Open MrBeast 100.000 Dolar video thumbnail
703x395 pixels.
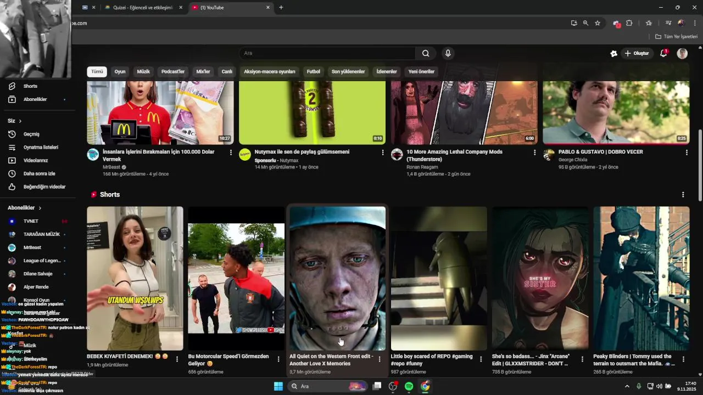[160, 112]
